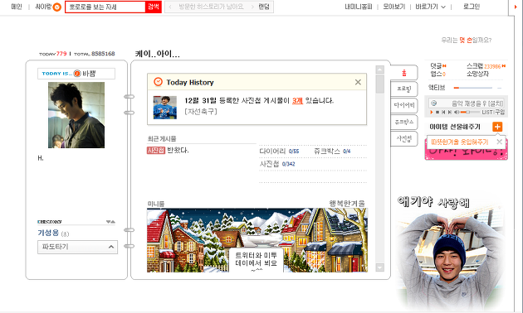523x313 pixels.
Task: Switch to the 사진첩 photo album tab
Action: coord(404,138)
